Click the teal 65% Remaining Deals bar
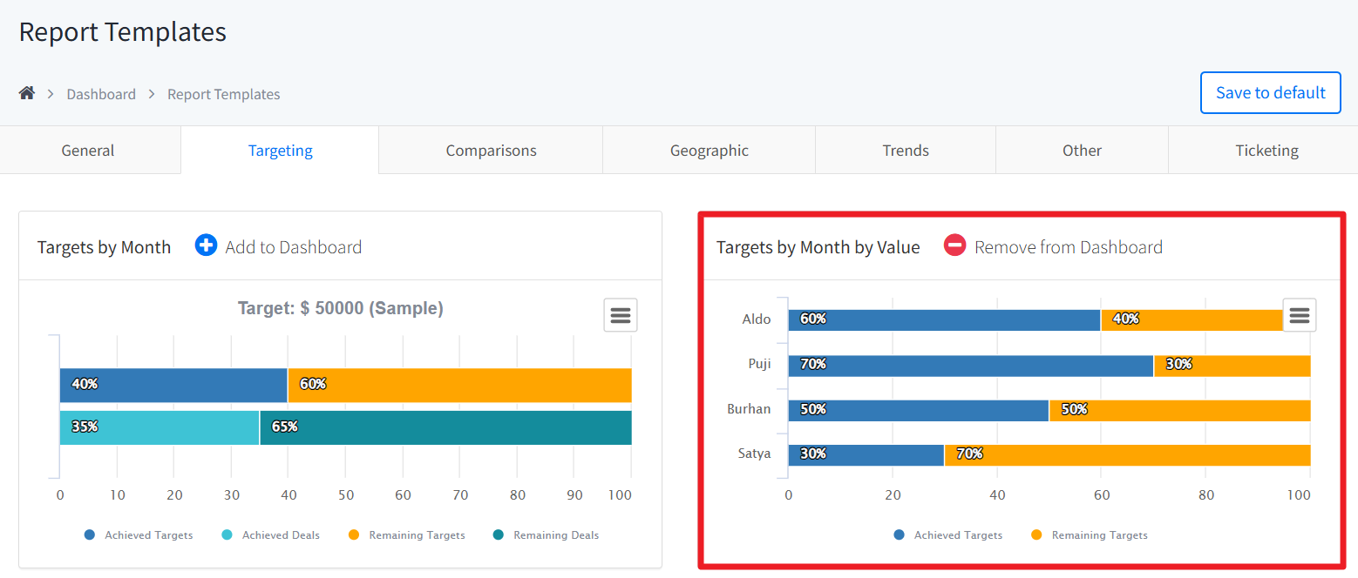The width and height of the screenshot is (1358, 578). point(445,427)
